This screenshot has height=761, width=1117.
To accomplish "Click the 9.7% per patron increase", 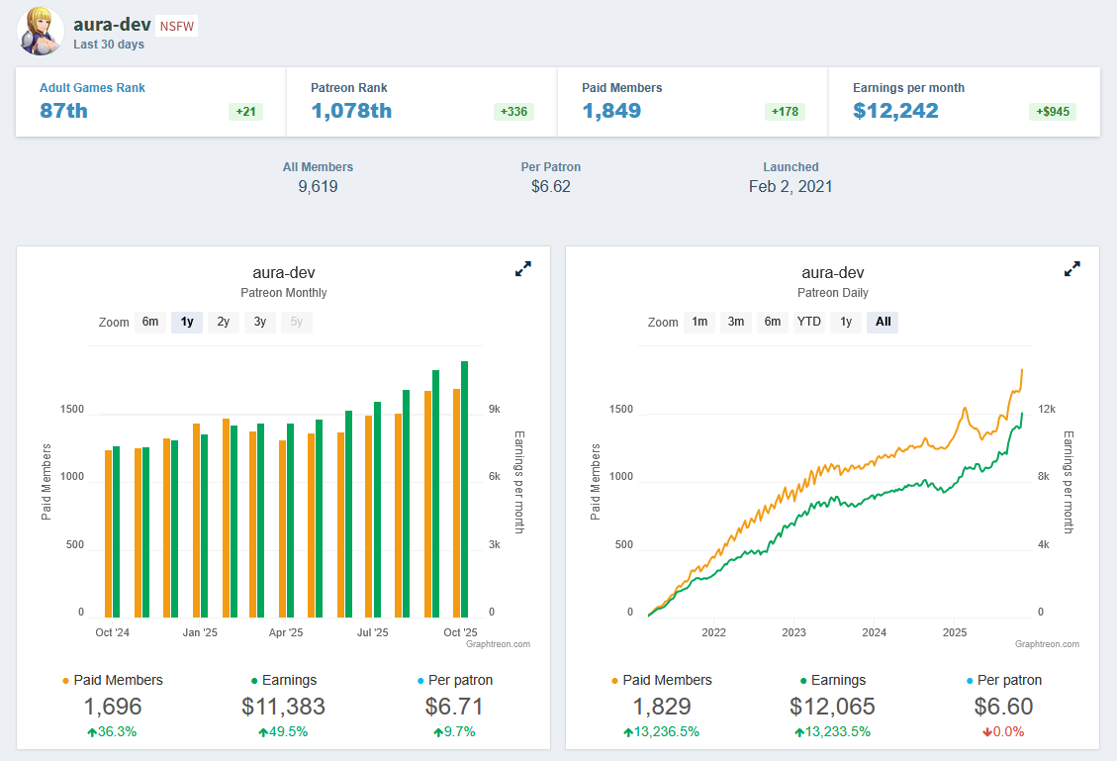I will tap(454, 731).
